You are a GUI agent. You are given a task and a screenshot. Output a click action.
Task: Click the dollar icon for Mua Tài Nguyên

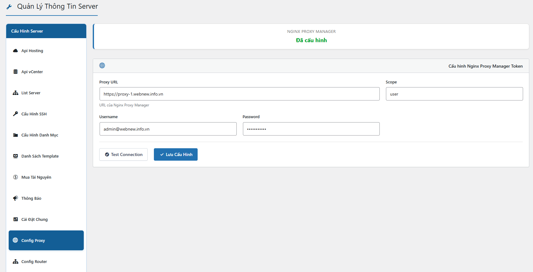click(16, 177)
